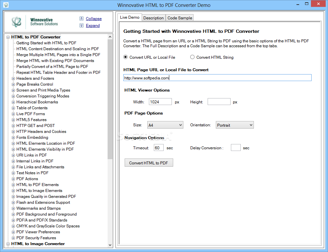Collapse the HTML to PDF Converter node
Image resolution: width=328 pixels, height=252 pixels.
(8, 37)
